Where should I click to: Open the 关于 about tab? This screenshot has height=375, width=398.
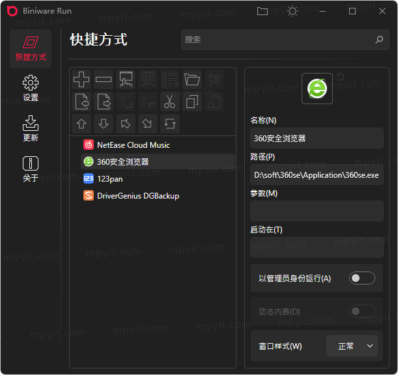31,169
